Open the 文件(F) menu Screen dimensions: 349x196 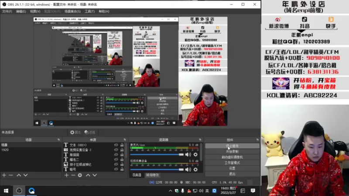7,11
